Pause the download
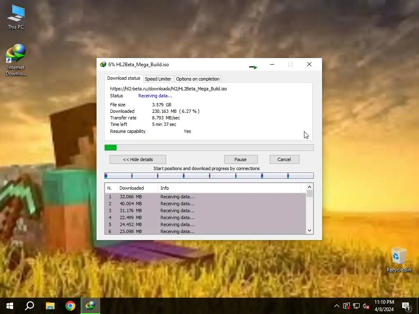 point(241,159)
